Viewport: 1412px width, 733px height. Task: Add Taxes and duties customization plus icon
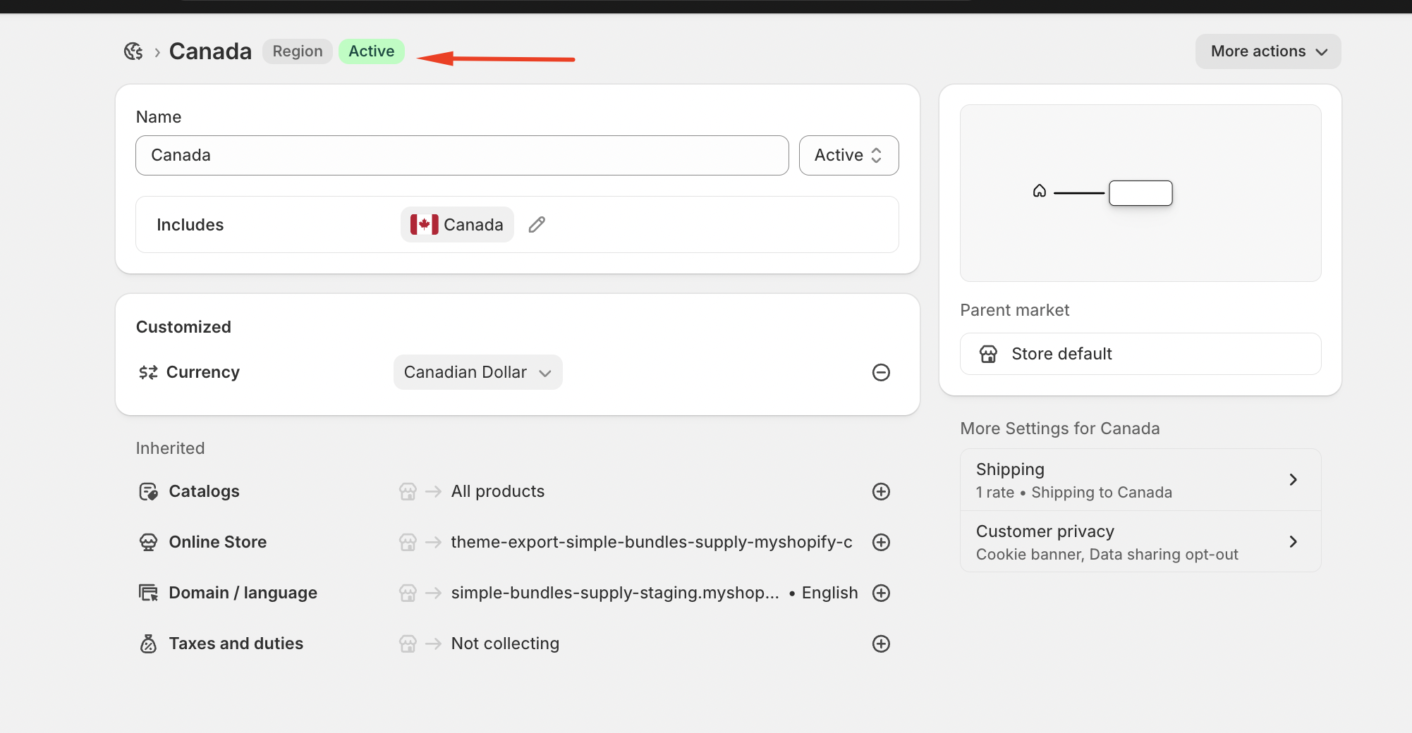[881, 643]
